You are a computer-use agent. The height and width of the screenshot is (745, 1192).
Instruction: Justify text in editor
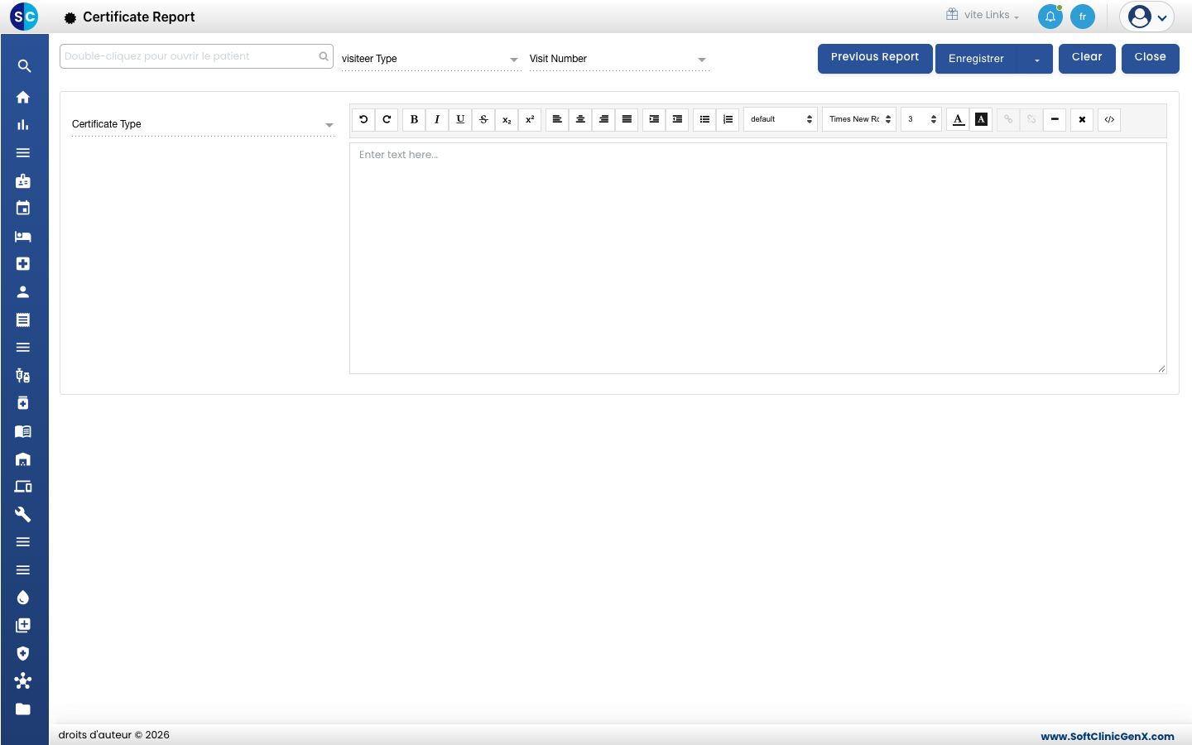click(627, 119)
